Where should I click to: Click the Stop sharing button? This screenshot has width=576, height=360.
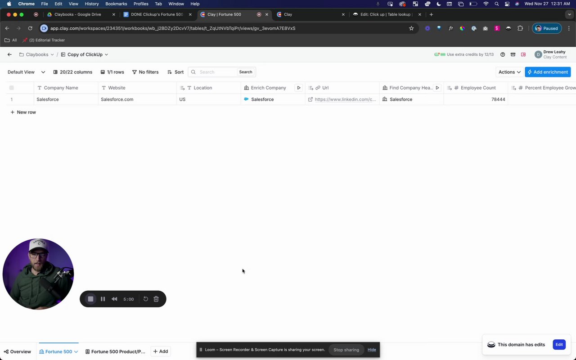click(346, 350)
